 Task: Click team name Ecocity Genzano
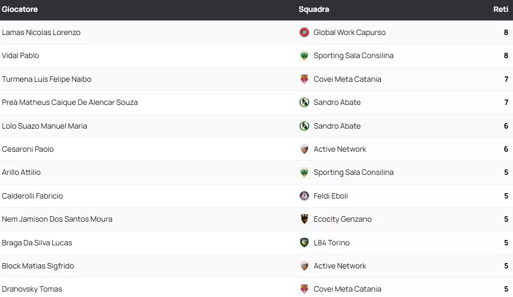tap(343, 219)
